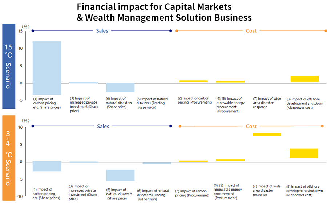
Task: Select the trading suspension bar, 3-4°C chart
Action: (157, 163)
